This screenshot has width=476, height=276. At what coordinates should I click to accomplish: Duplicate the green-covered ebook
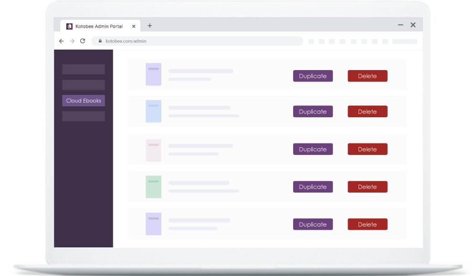[x=313, y=186]
